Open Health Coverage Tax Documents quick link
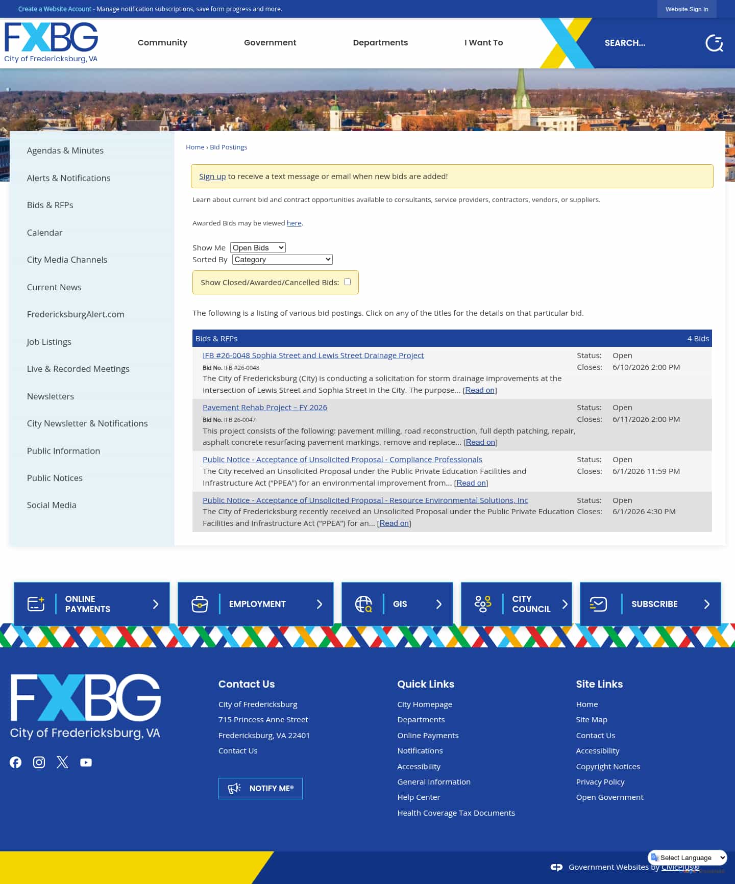The image size is (735, 884). point(456,813)
